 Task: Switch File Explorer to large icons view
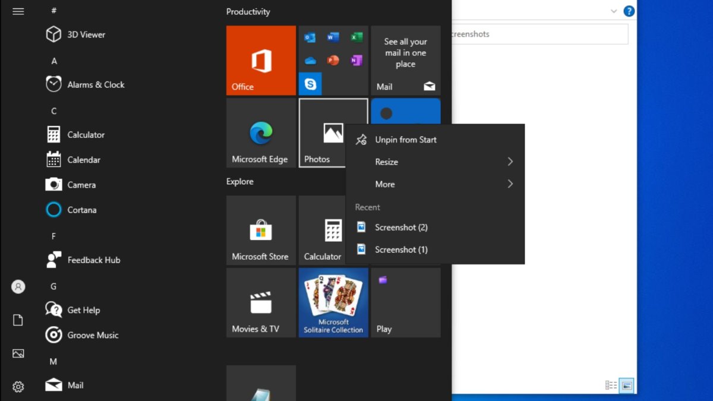point(626,386)
